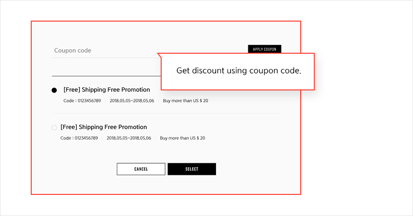The height and width of the screenshot is (216, 413).
Task: Click the black SELECT button
Action: [192, 169]
